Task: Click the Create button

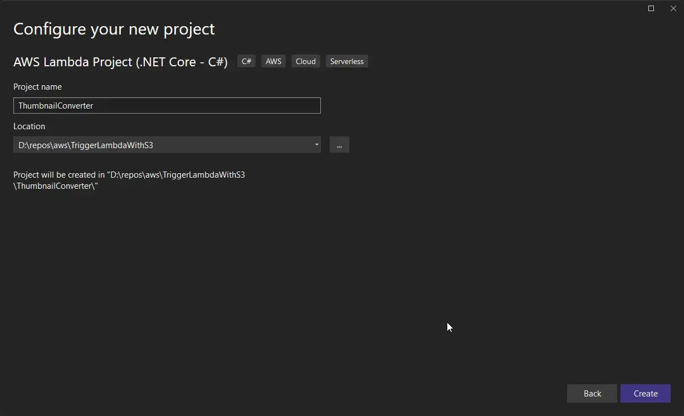Action: click(x=645, y=393)
